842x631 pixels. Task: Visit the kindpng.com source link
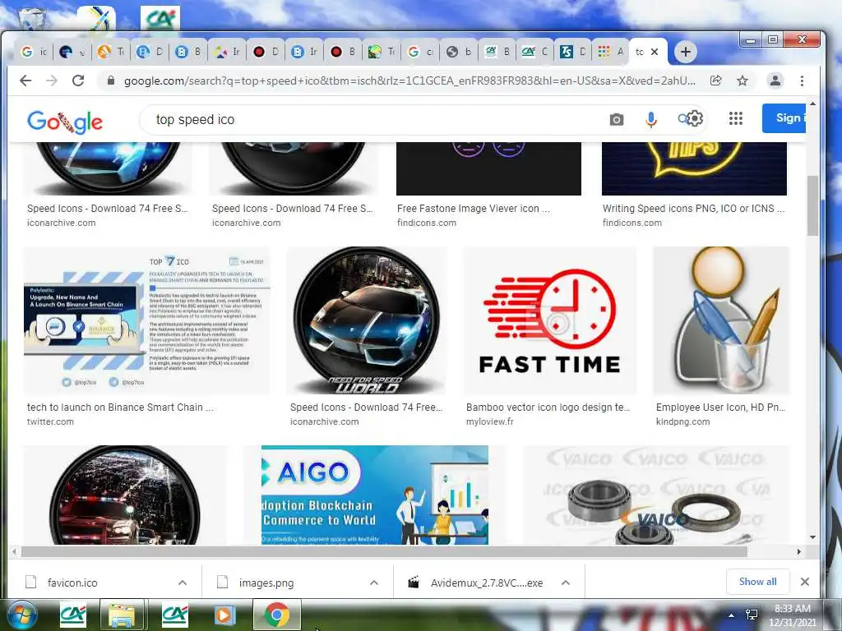pos(682,421)
